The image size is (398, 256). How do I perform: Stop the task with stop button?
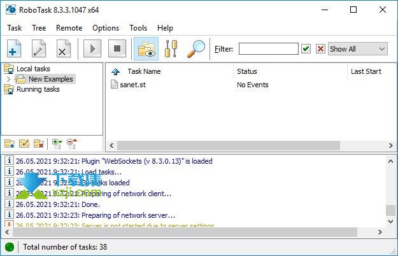(117, 48)
